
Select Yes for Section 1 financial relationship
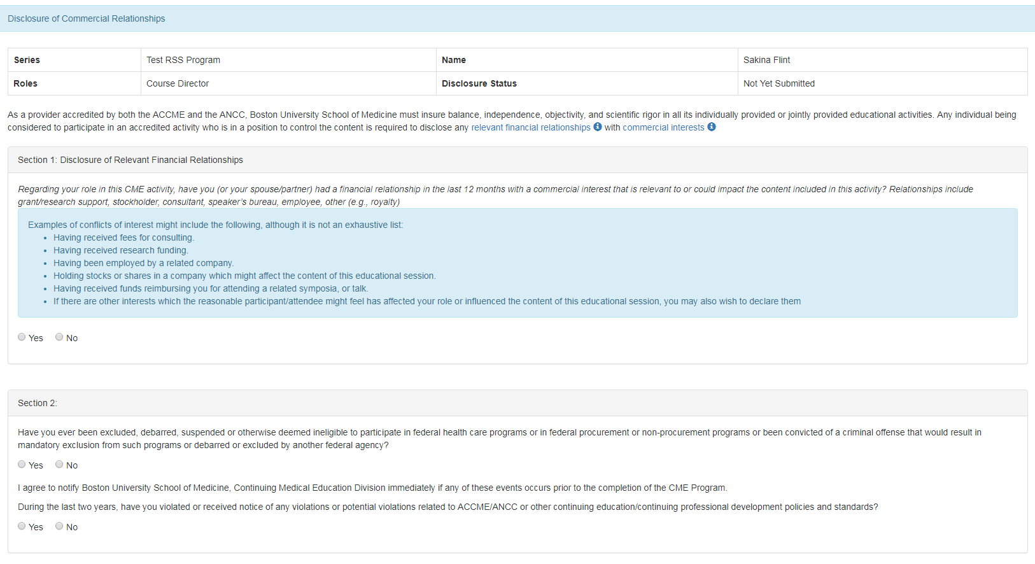click(x=22, y=337)
